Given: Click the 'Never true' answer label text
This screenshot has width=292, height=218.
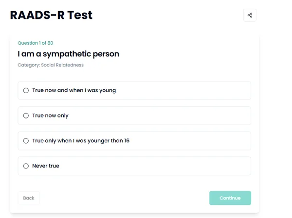Looking at the screenshot, I should click(46, 166).
